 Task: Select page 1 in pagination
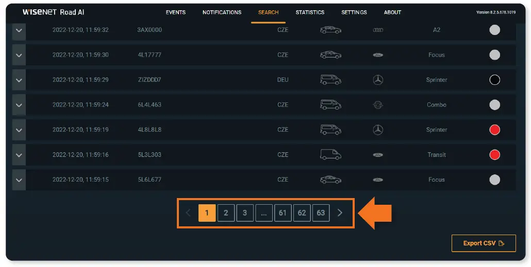tap(207, 213)
